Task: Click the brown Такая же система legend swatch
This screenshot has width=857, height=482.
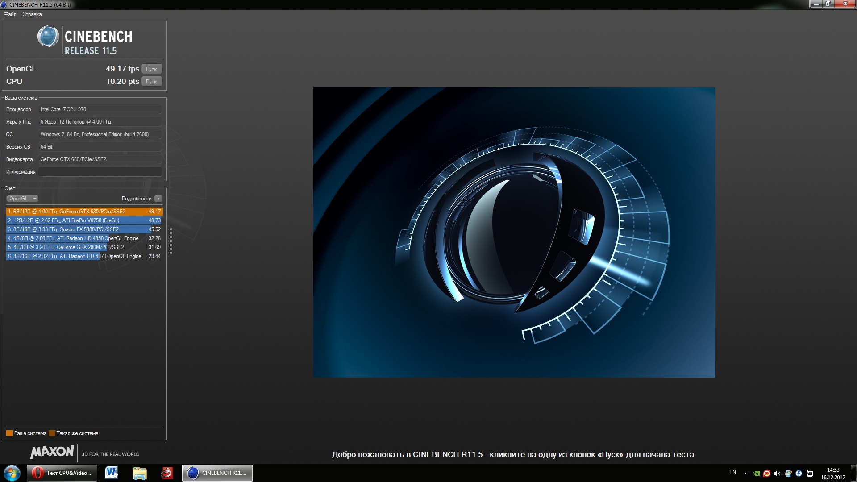Action: (x=52, y=433)
